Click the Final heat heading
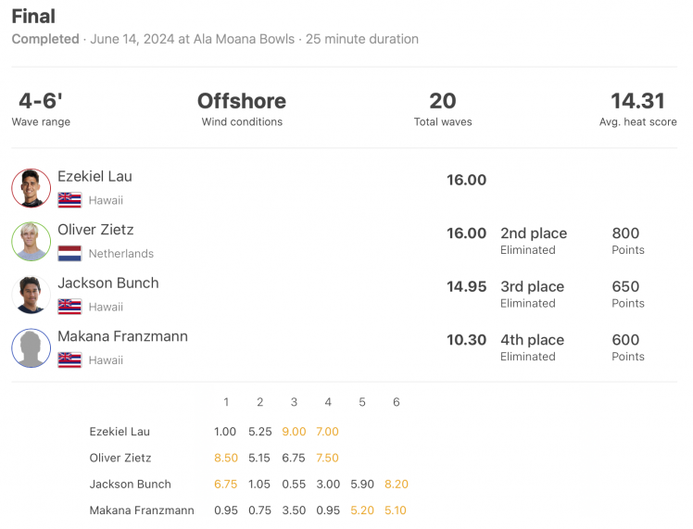The width and height of the screenshot is (693, 529). pos(33,17)
